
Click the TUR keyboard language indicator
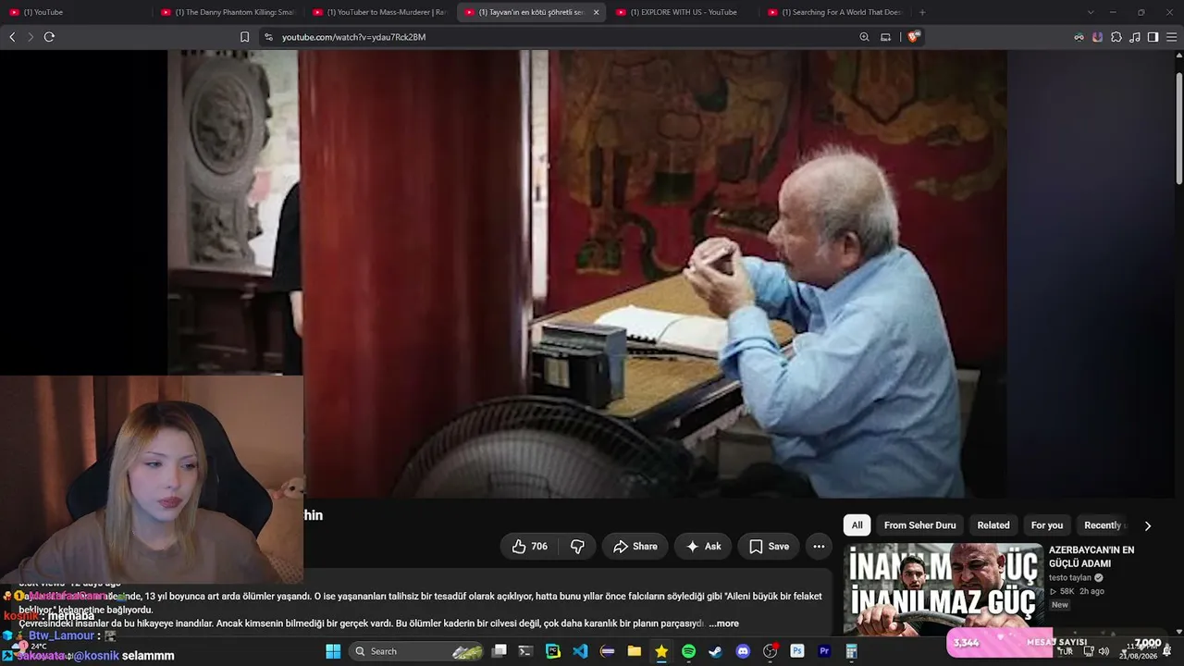click(x=1067, y=651)
